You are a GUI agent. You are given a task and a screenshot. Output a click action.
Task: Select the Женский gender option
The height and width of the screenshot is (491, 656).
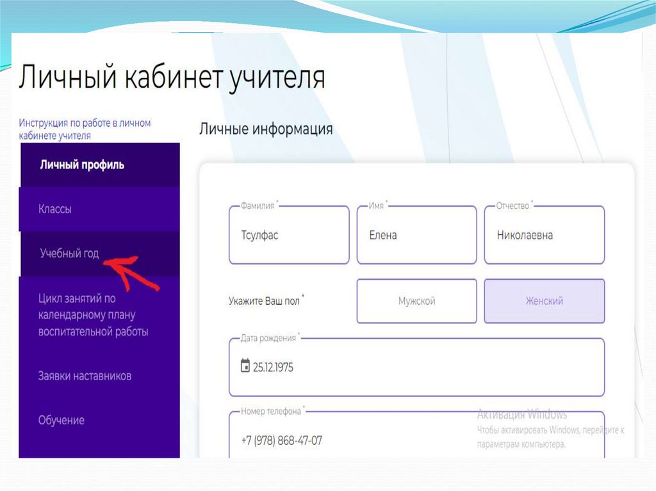[x=545, y=301]
